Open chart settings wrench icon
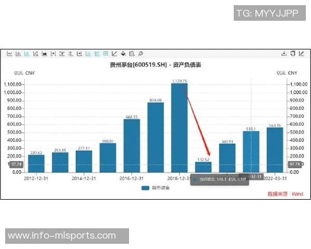 click(x=140, y=53)
